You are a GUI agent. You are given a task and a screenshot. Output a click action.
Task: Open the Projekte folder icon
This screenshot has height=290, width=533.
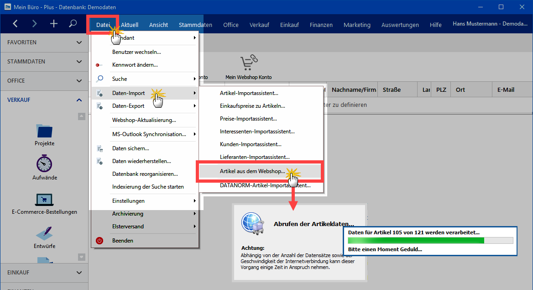click(x=44, y=131)
